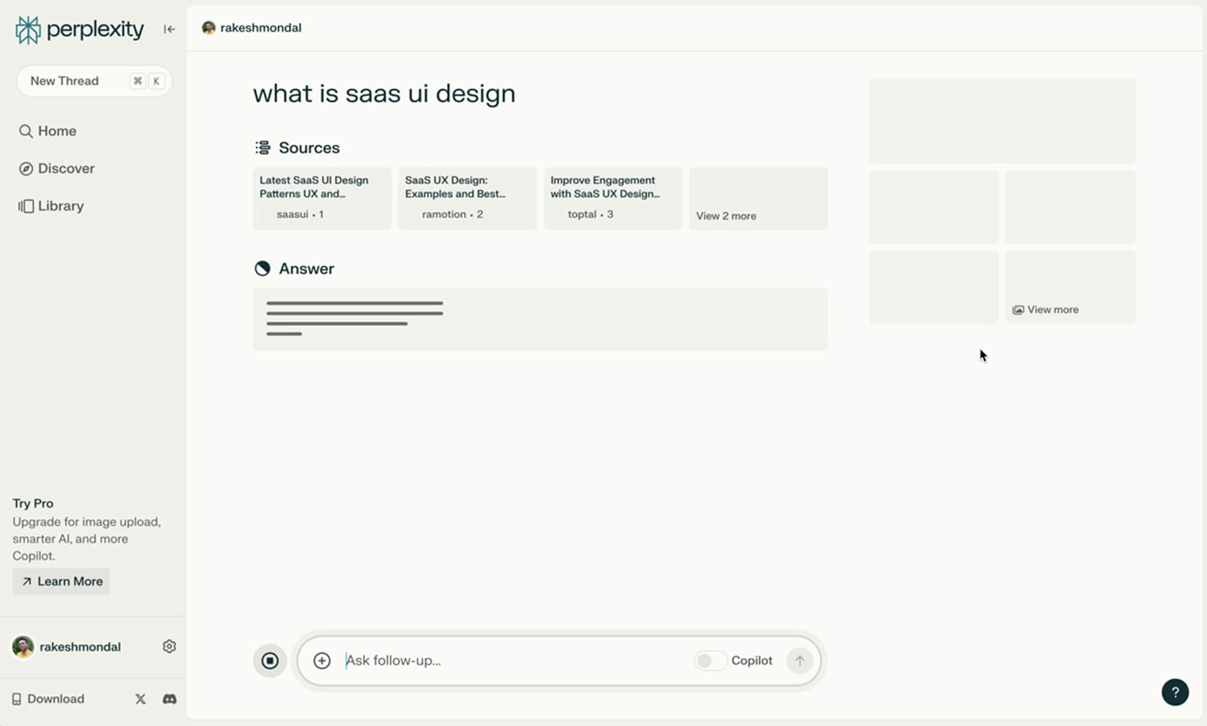This screenshot has width=1207, height=726.
Task: Open account settings gear icon
Action: 169,646
